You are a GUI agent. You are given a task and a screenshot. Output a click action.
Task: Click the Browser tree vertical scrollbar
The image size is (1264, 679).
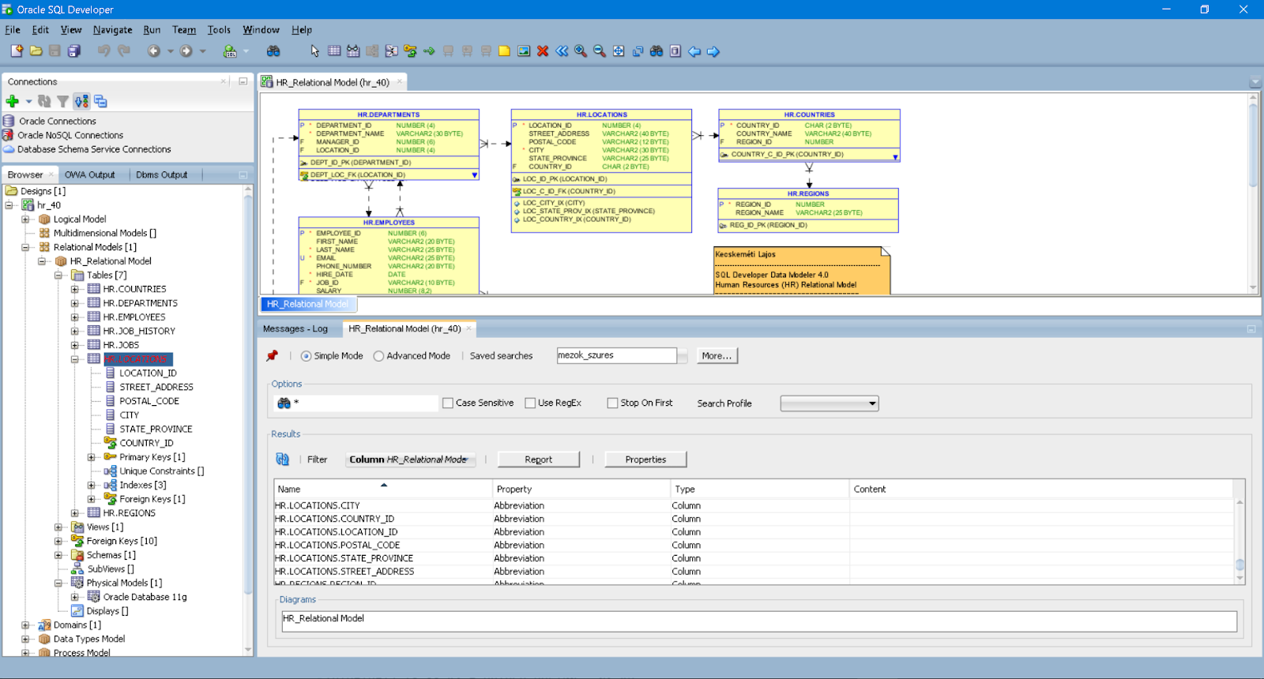(248, 418)
